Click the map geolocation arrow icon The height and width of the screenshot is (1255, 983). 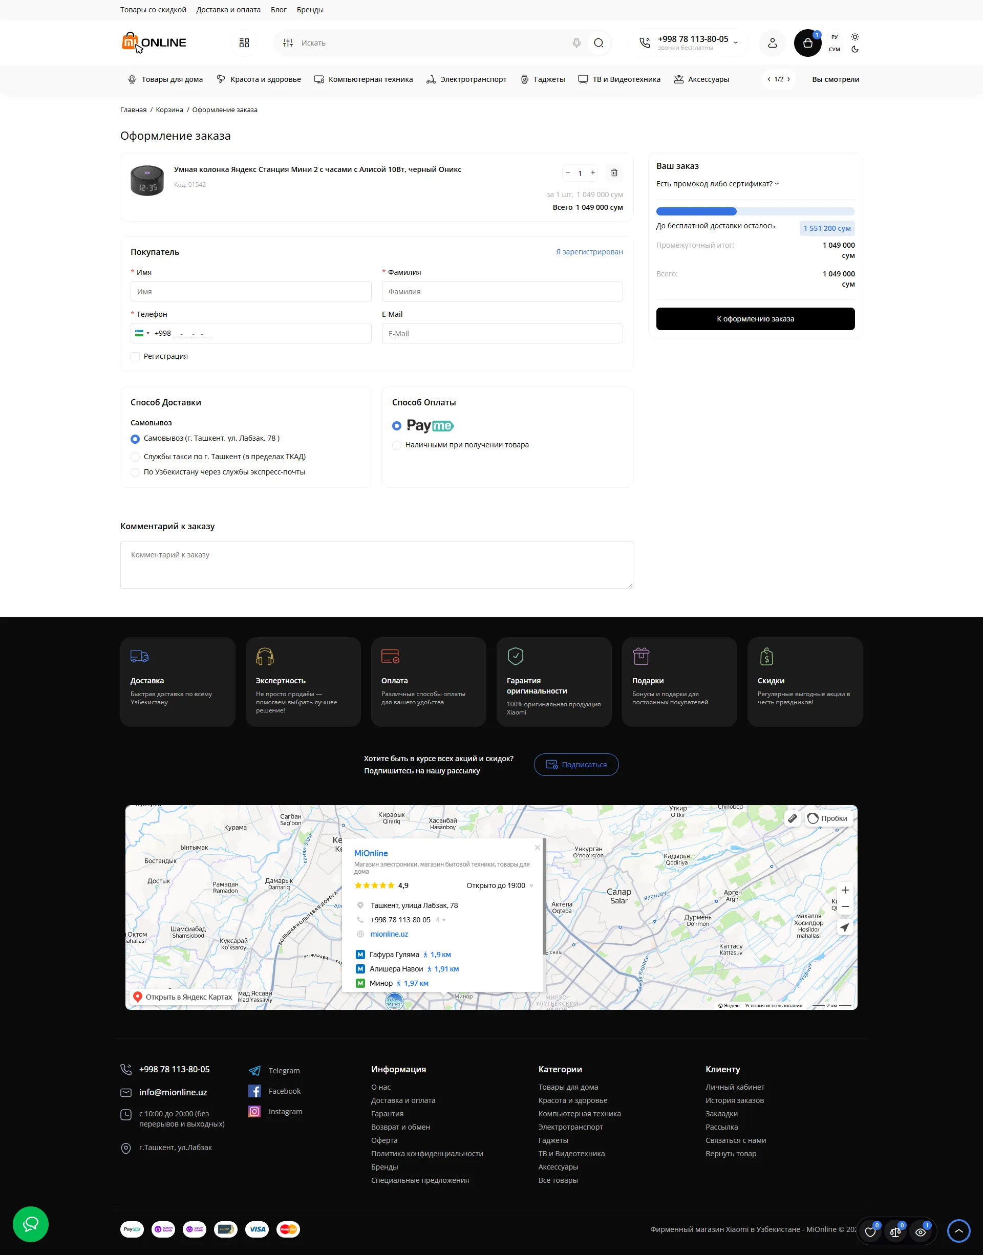844,927
